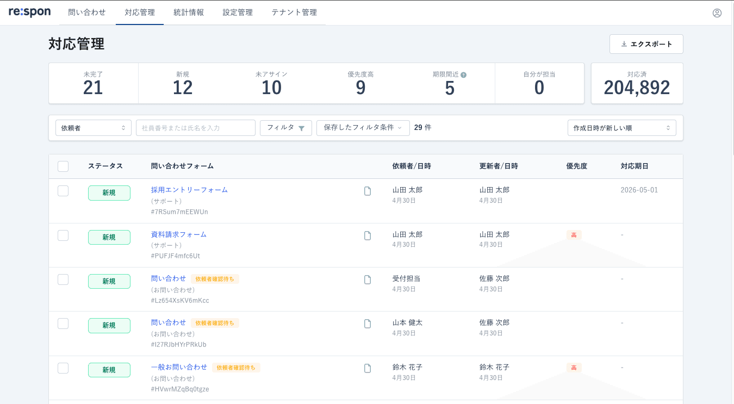The width and height of the screenshot is (734, 404).
Task: Open the 設定管理 tab
Action: pyautogui.click(x=238, y=13)
